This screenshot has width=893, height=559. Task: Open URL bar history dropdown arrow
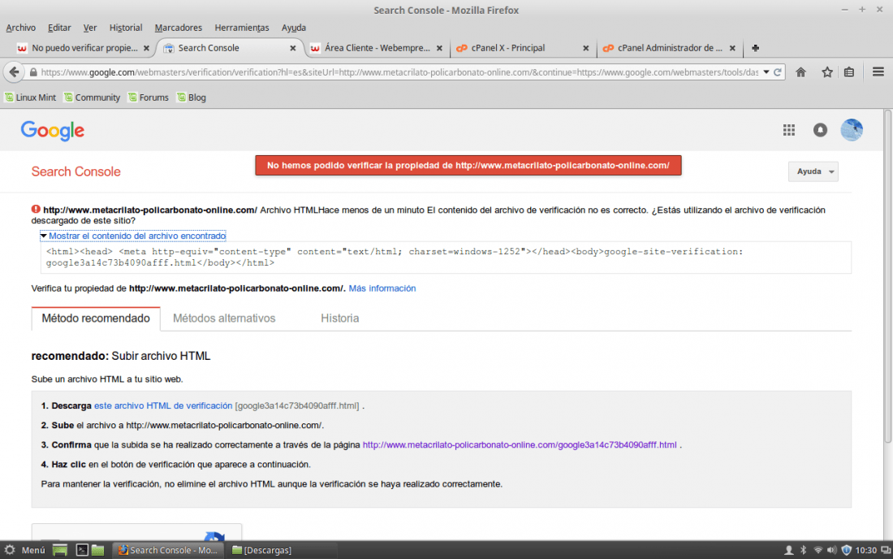(x=766, y=72)
